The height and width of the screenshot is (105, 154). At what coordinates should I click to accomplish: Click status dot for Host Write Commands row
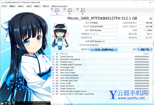coord(53,78)
